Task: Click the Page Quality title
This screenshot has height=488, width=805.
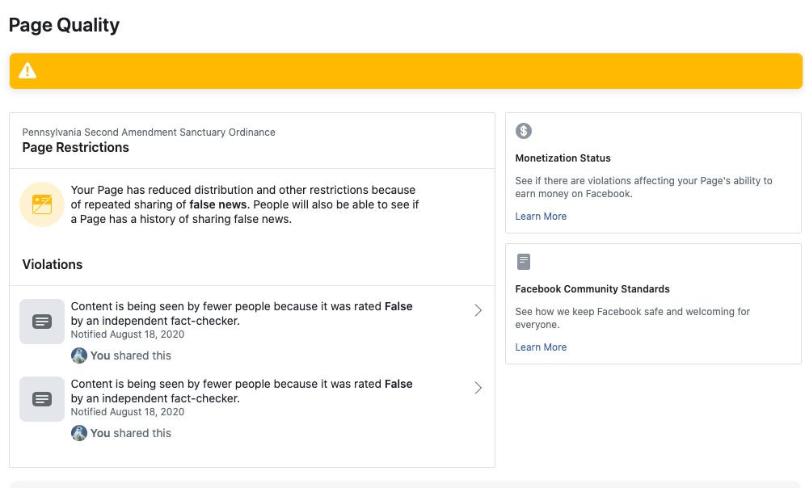Action: pyautogui.click(x=64, y=25)
